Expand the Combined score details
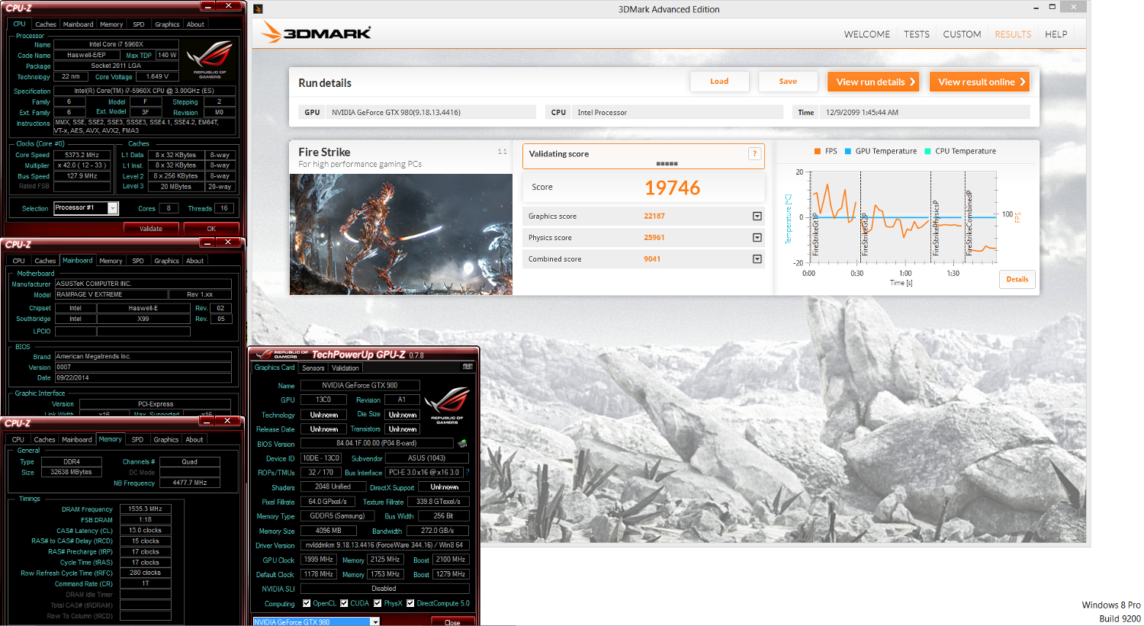The image size is (1144, 626). point(757,258)
